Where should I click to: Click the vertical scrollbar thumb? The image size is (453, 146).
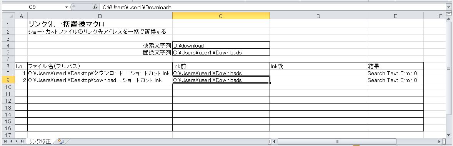[x=448, y=69]
